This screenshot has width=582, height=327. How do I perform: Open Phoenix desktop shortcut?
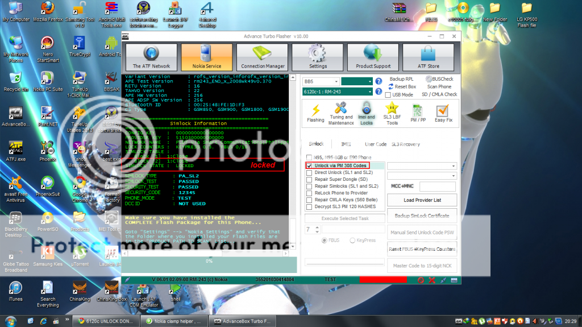tap(48, 151)
